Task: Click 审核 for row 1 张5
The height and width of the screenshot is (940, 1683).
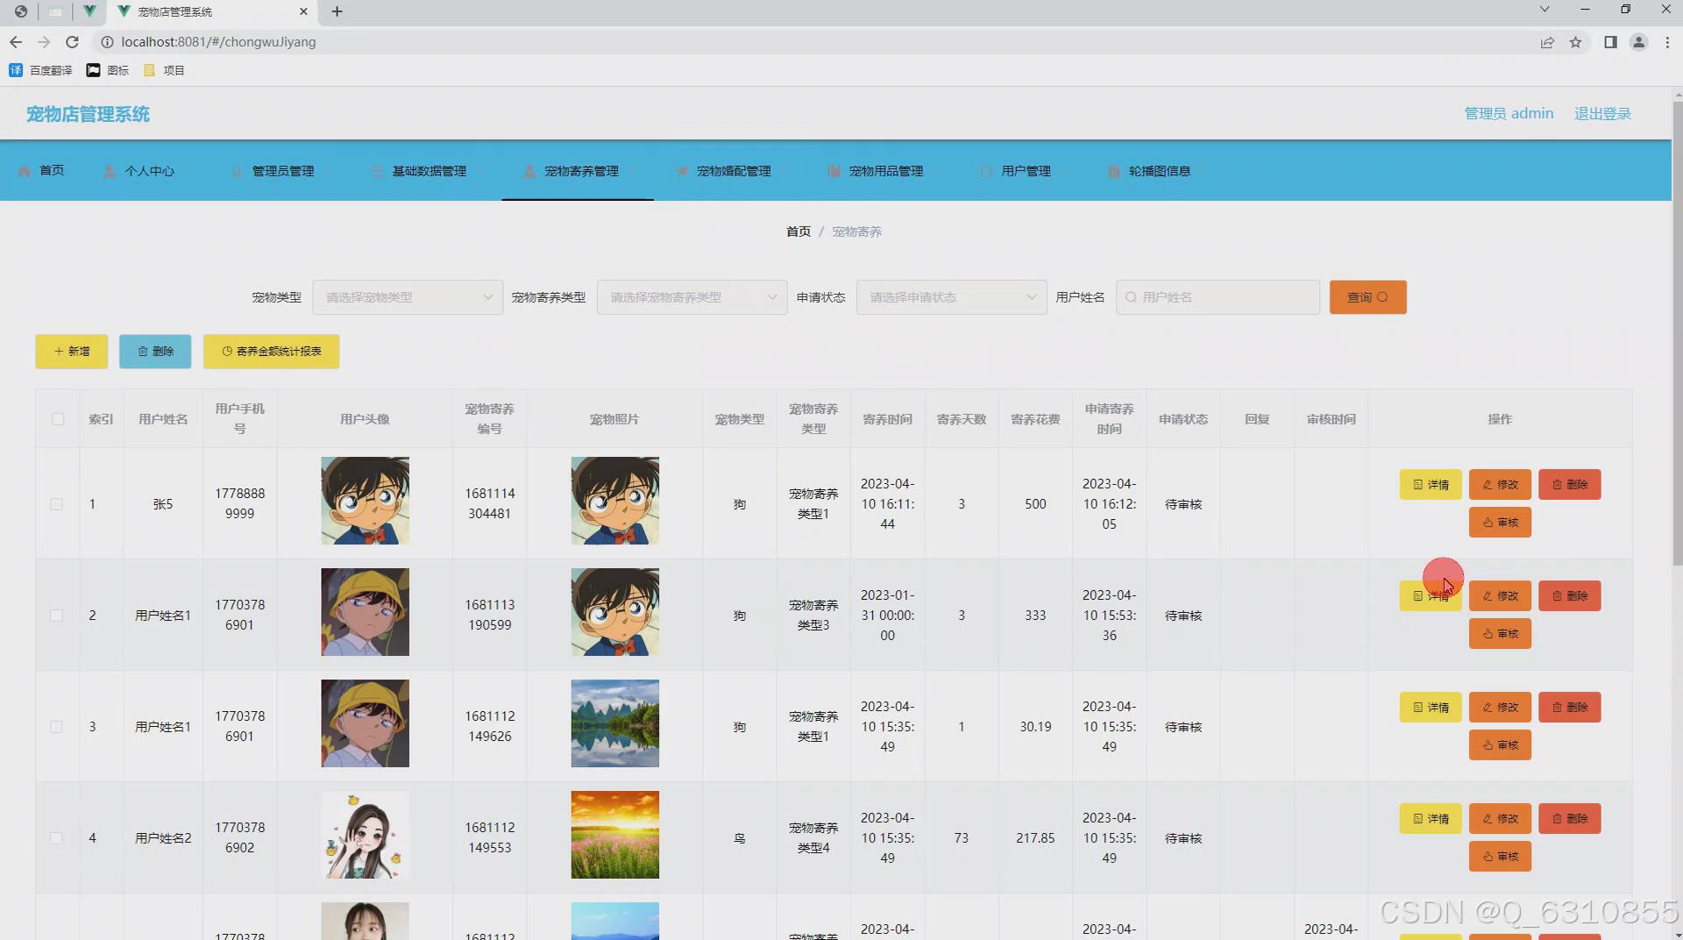Action: point(1500,523)
